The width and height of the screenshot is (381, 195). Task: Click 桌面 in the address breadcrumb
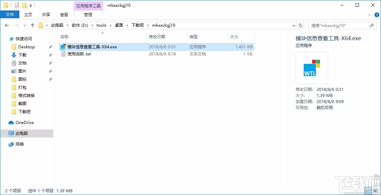119,25
